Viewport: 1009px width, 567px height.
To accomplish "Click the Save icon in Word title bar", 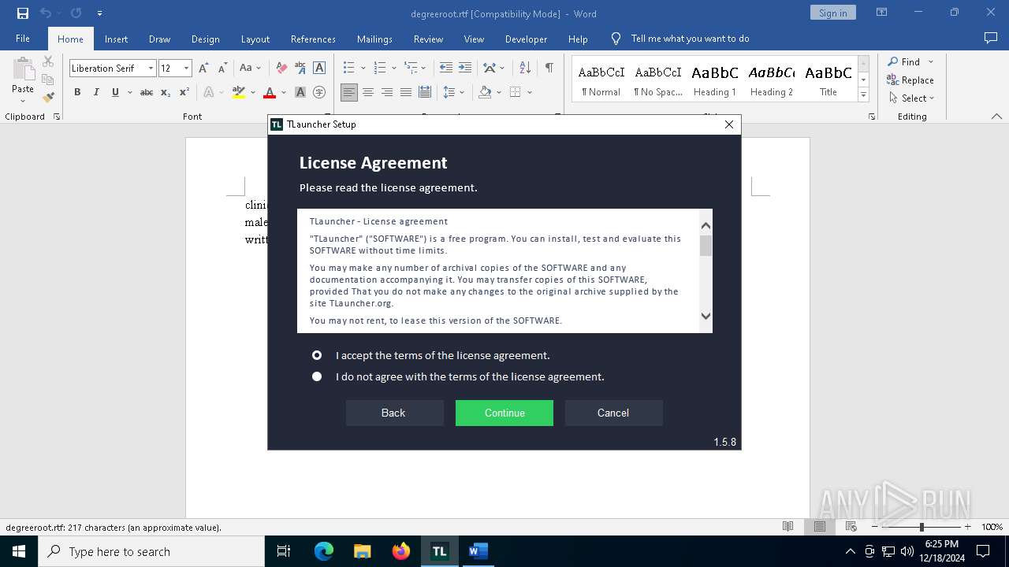I will (23, 13).
